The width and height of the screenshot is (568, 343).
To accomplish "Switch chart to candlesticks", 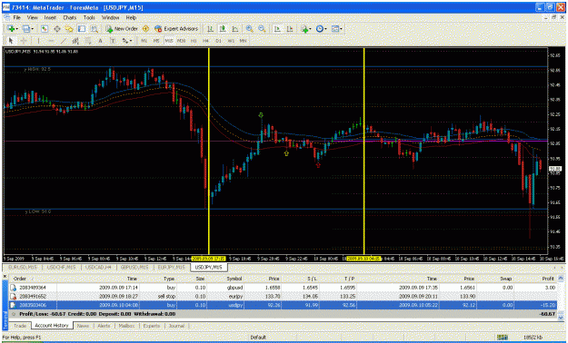I will (x=223, y=29).
